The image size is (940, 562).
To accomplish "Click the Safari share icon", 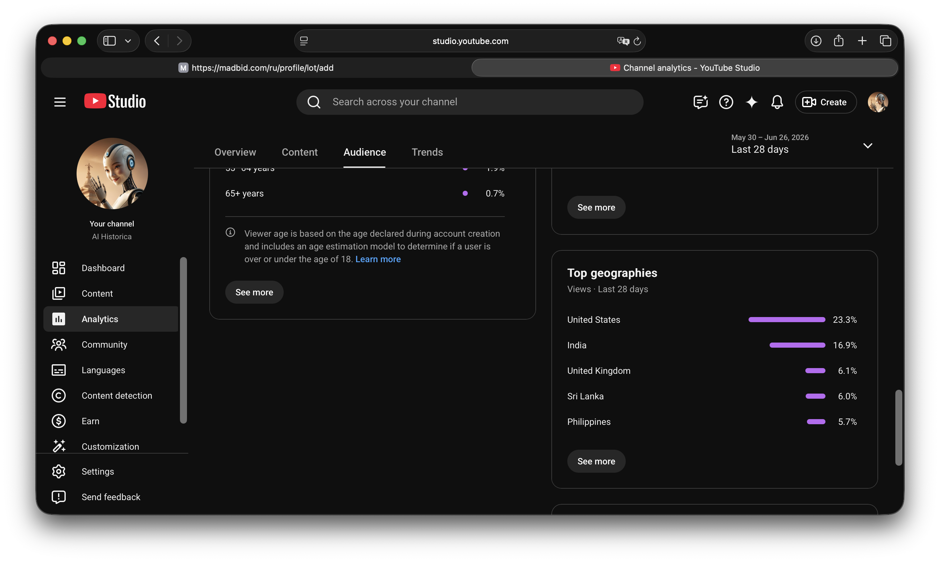I will click(x=839, y=40).
